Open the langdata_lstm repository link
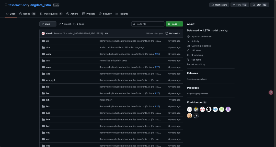276x147 pixels. pos(40,5)
